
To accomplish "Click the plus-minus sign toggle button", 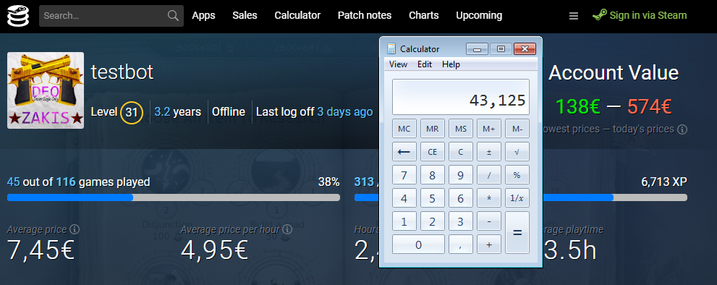I will click(x=489, y=152).
